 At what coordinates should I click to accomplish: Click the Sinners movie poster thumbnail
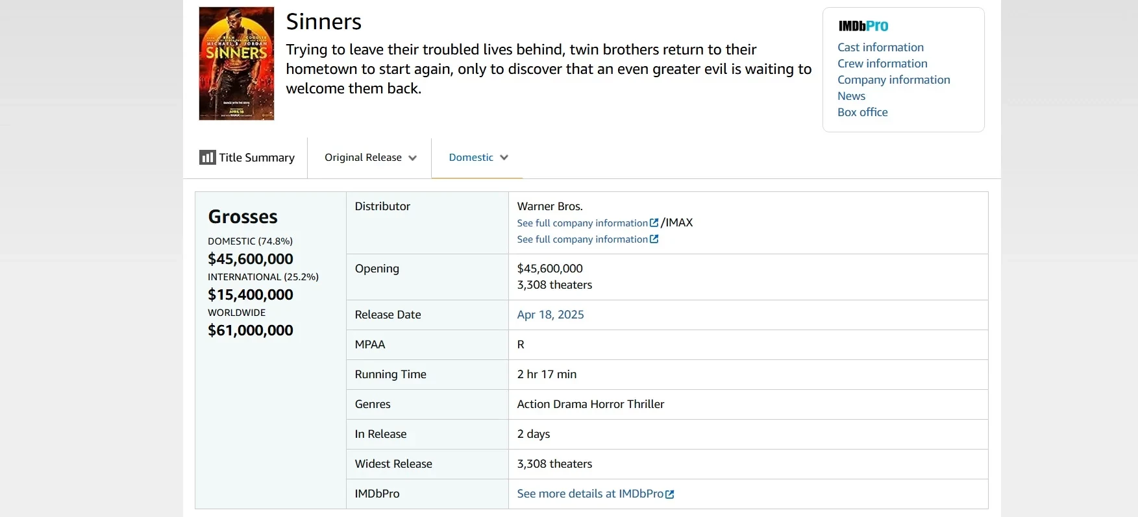(236, 64)
